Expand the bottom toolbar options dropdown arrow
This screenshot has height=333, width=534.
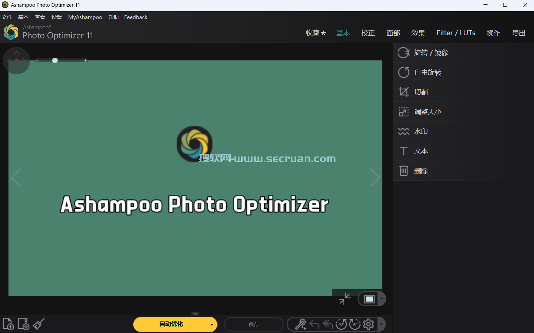(381, 325)
